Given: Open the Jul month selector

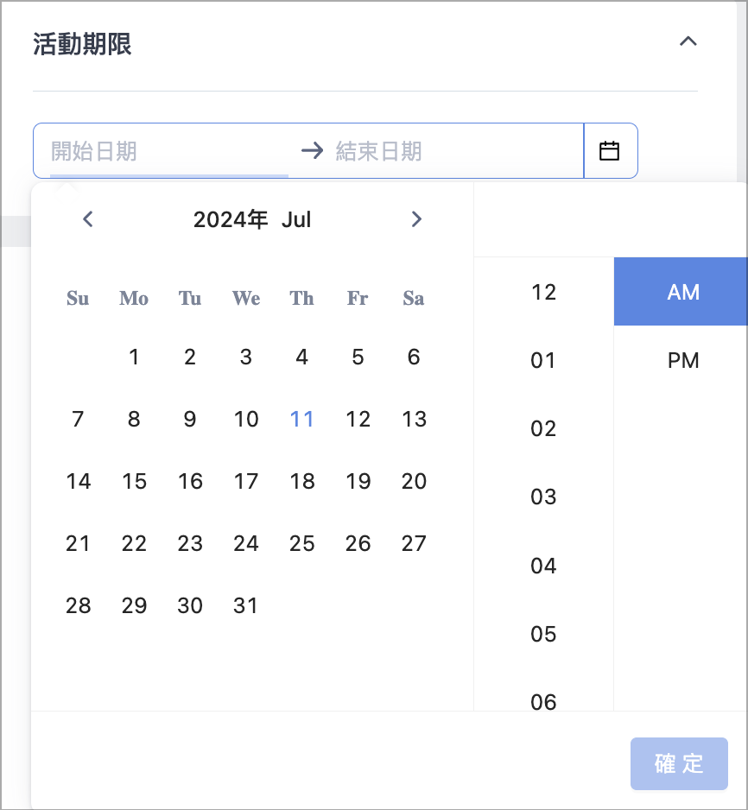Looking at the screenshot, I should pyautogui.click(x=296, y=219).
